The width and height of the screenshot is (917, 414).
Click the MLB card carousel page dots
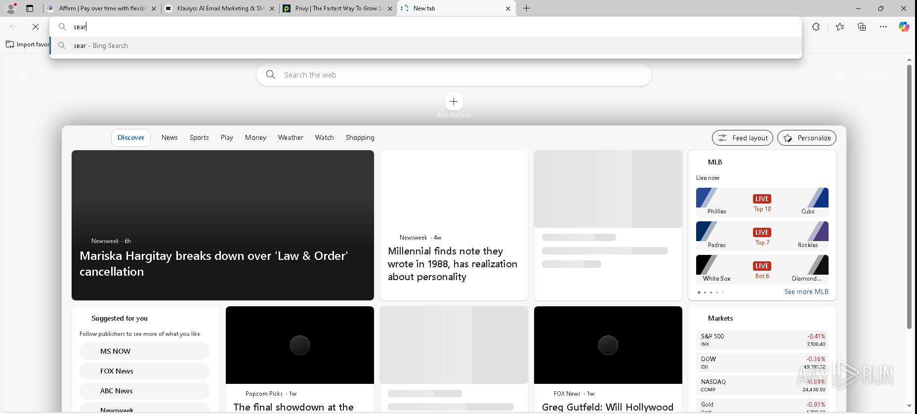pos(710,292)
